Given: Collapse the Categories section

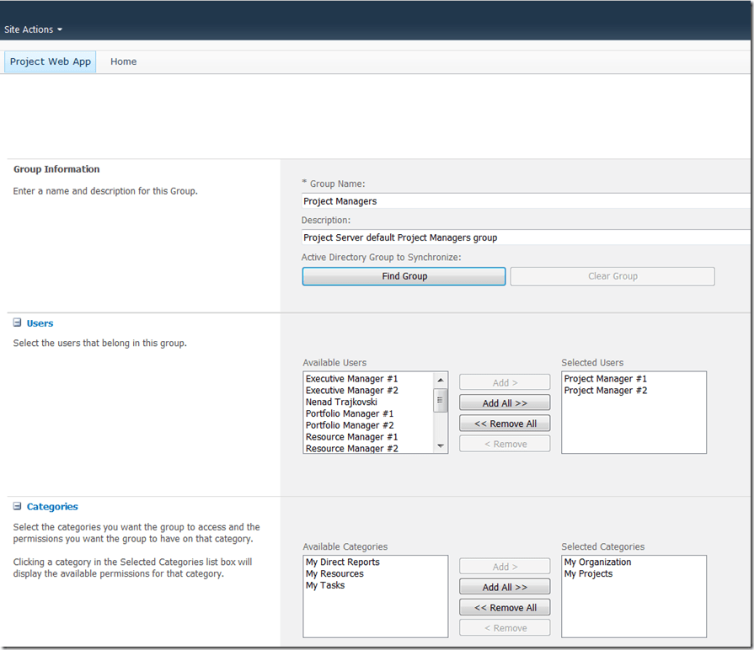Looking at the screenshot, I should pyautogui.click(x=17, y=507).
